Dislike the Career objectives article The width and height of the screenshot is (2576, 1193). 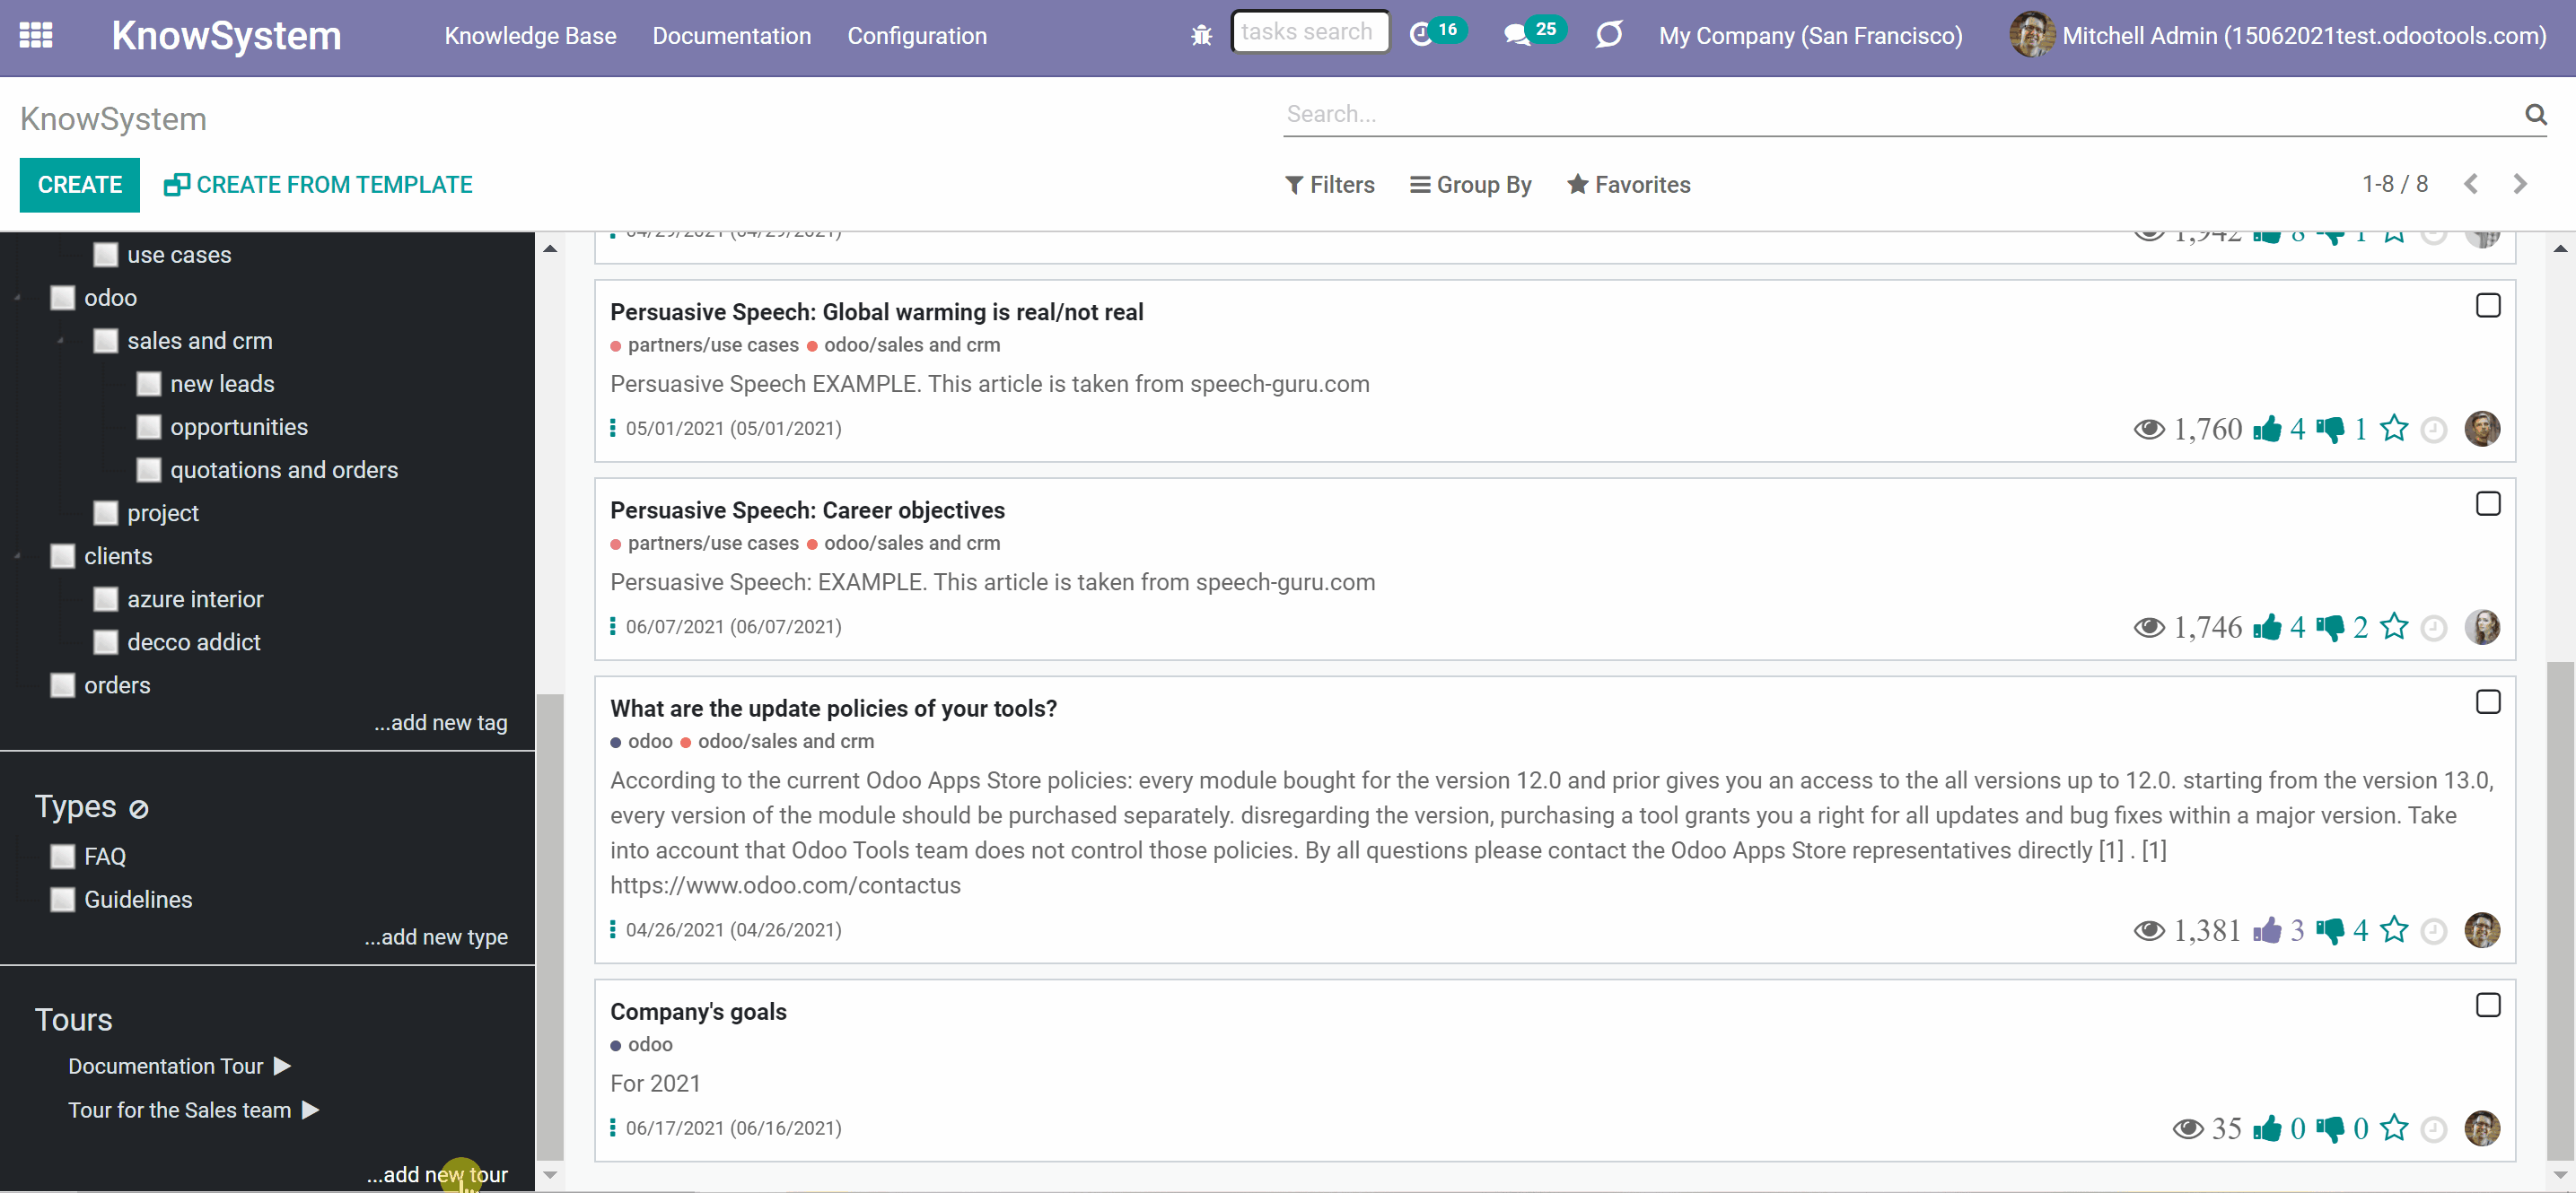pyautogui.click(x=2329, y=629)
